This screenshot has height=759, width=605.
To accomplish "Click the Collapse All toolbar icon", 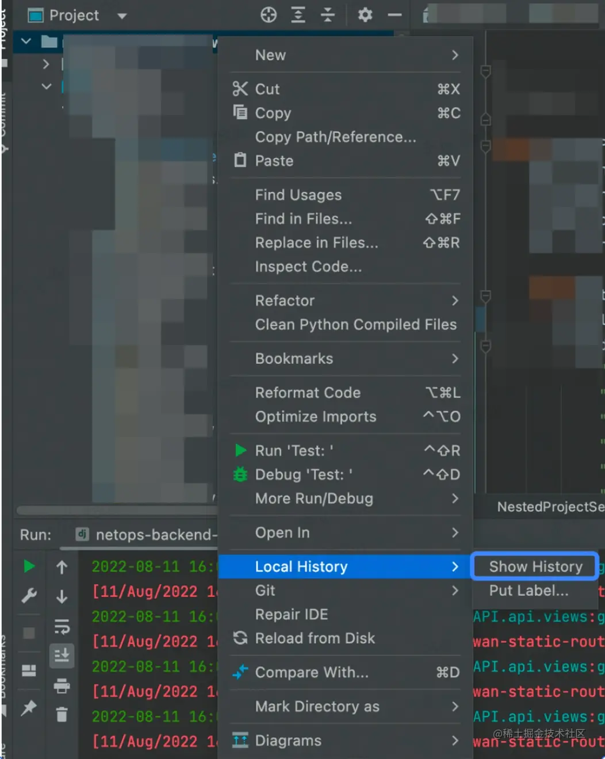I will [x=327, y=15].
